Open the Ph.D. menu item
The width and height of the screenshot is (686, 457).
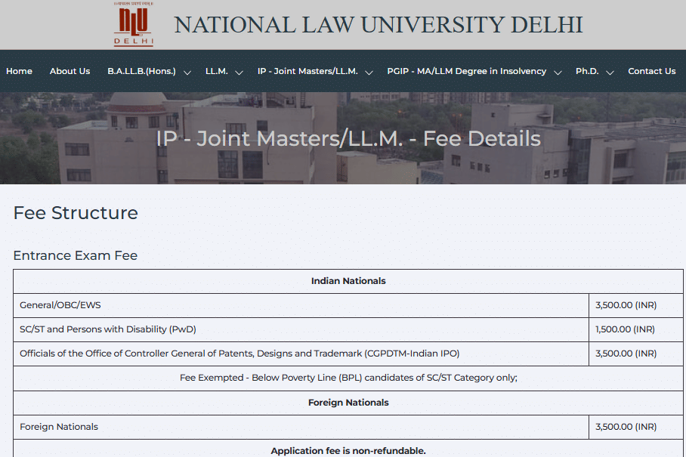click(587, 71)
